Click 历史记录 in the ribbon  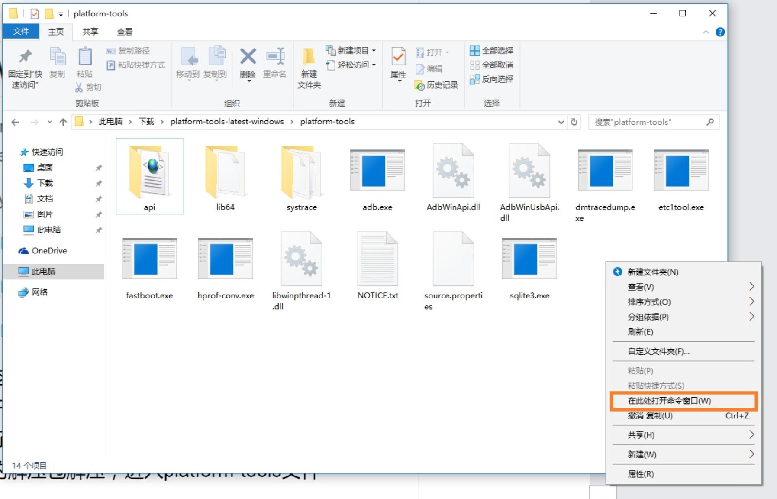(x=436, y=85)
